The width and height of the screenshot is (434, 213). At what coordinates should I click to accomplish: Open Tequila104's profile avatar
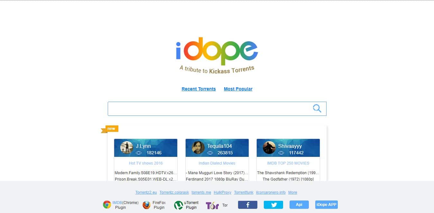click(x=198, y=148)
